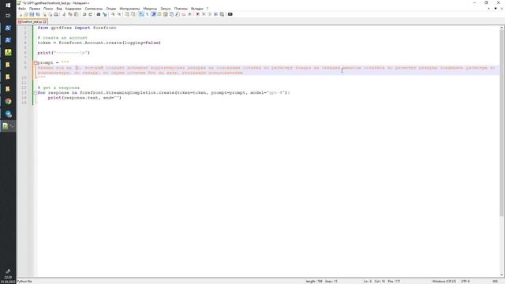Screen dimensions: 505x284
Task: Open the Replace dialog from toolbar
Action: click(x=104, y=14)
